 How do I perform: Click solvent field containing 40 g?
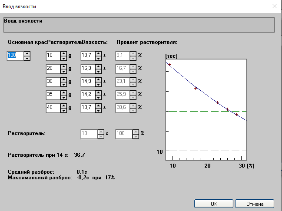(x=53, y=108)
